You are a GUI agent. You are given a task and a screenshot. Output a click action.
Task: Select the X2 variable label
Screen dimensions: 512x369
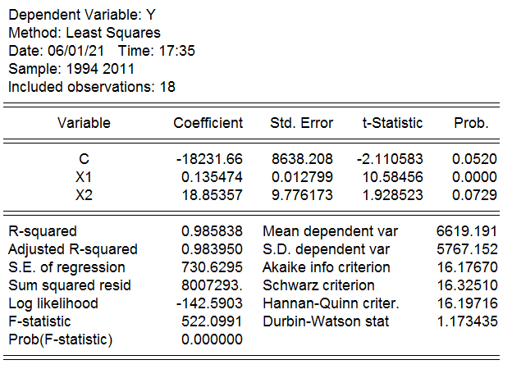(x=84, y=195)
